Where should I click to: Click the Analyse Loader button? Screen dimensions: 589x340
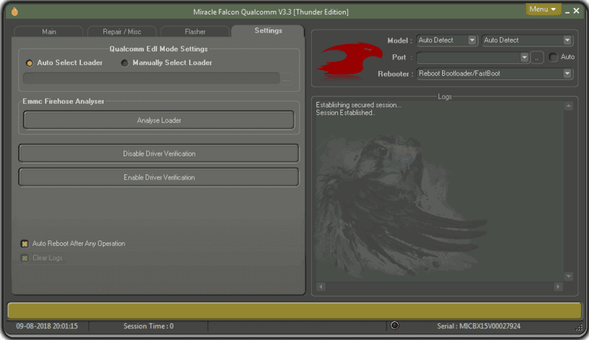159,120
